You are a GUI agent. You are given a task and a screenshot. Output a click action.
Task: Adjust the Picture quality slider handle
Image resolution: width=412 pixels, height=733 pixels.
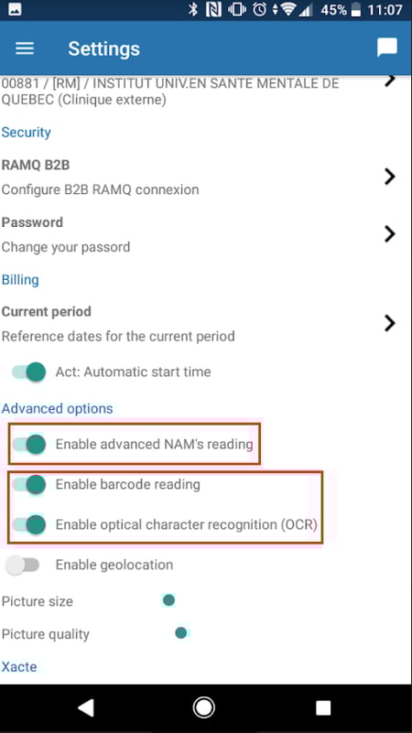[x=181, y=633]
